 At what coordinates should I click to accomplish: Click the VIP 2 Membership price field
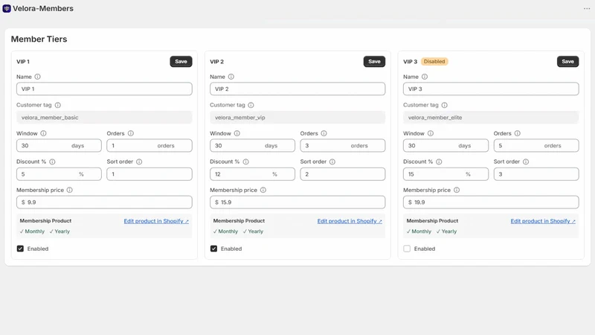click(x=297, y=202)
